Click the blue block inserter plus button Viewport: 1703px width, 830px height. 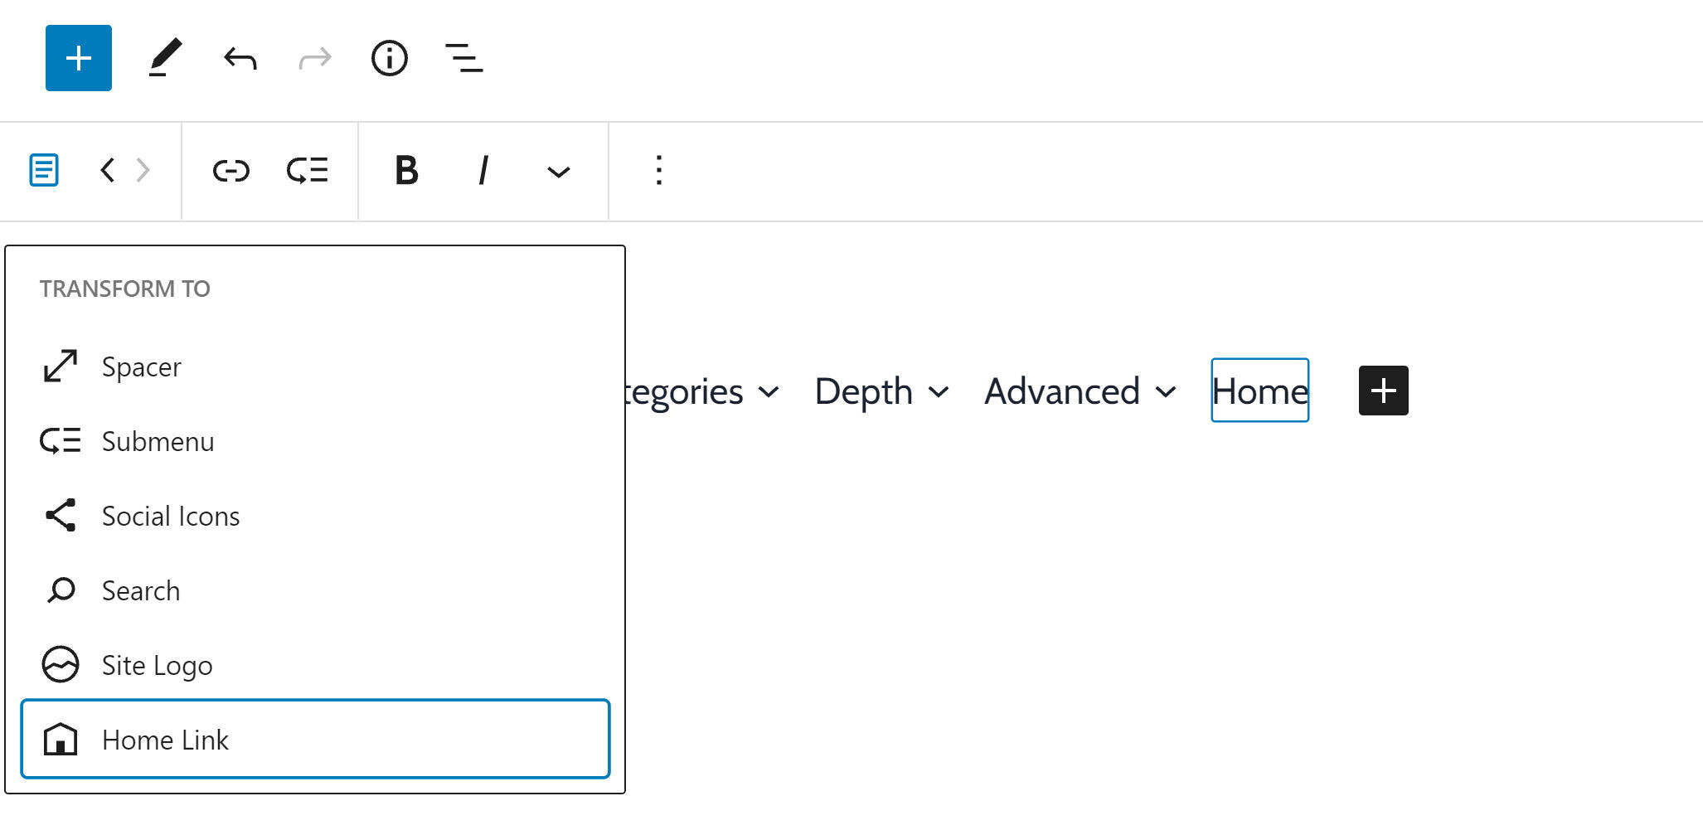[x=79, y=58]
